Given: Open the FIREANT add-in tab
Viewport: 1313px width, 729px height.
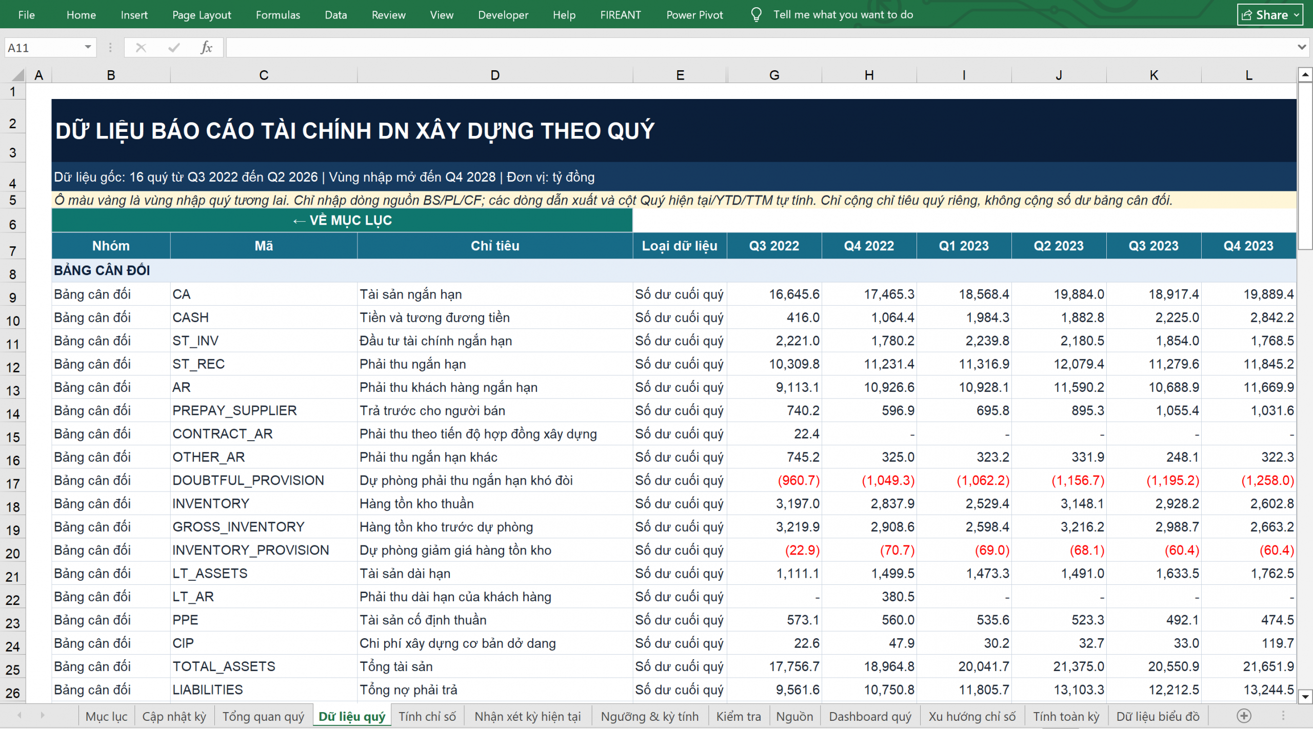Looking at the screenshot, I should [621, 15].
